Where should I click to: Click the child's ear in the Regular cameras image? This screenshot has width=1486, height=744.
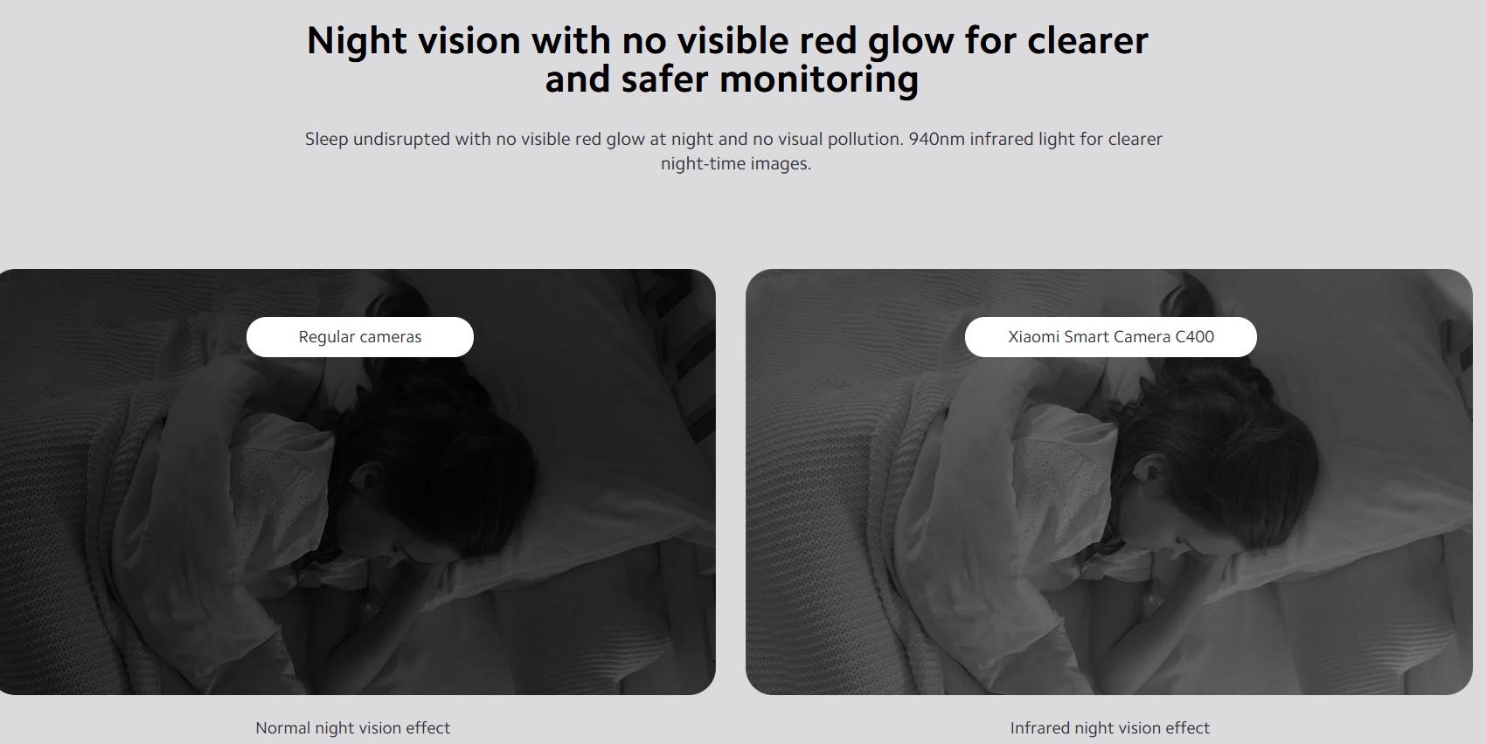[365, 478]
